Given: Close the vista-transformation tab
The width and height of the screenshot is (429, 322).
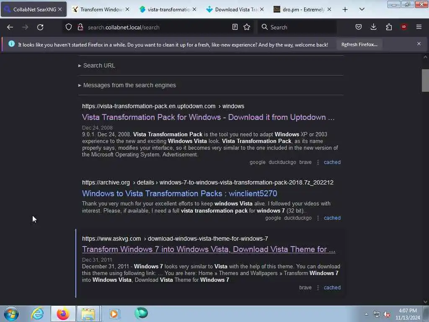Looking at the screenshot, I should pyautogui.click(x=194, y=9).
